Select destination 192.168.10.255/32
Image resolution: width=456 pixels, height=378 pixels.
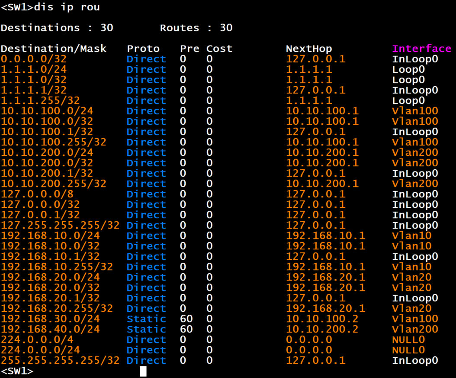[x=57, y=267]
